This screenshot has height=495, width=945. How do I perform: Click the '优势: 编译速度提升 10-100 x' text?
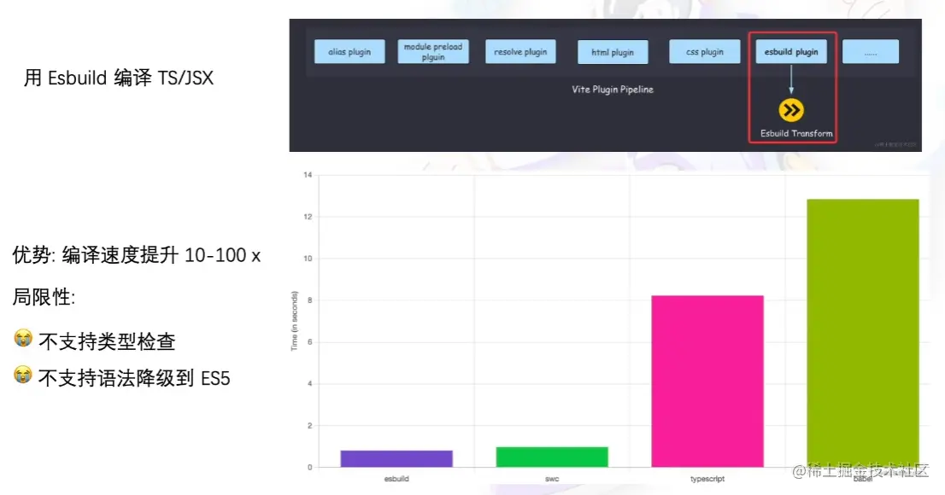(136, 255)
